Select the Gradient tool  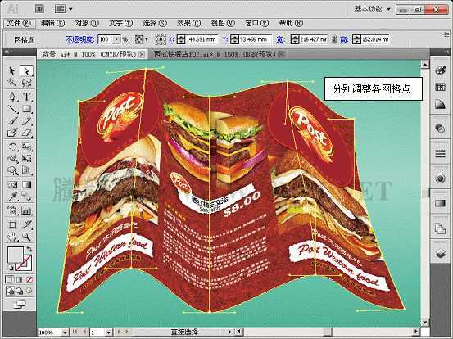[26, 184]
